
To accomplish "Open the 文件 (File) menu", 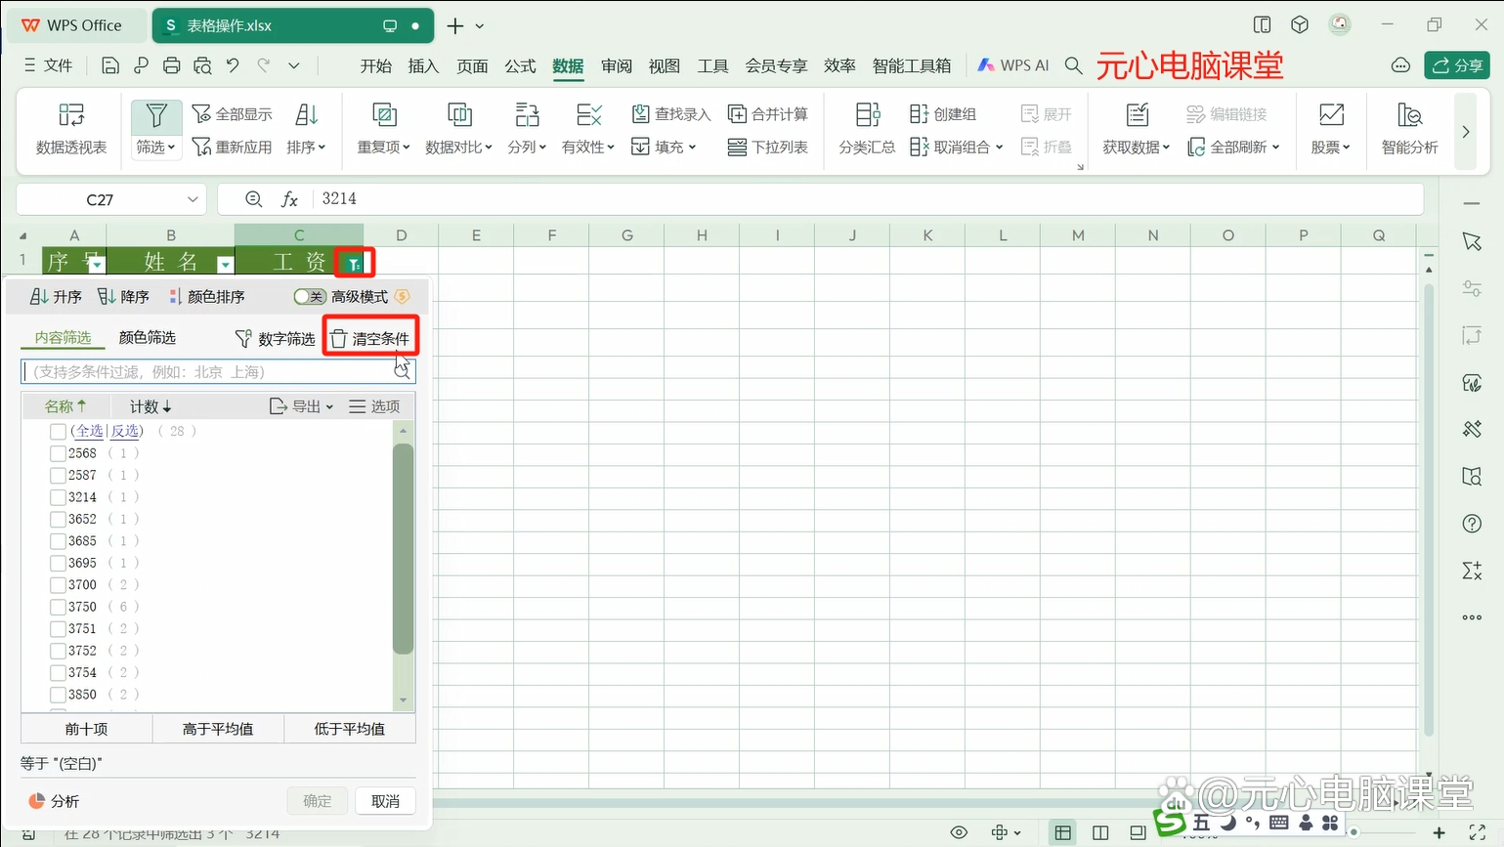I will [49, 65].
